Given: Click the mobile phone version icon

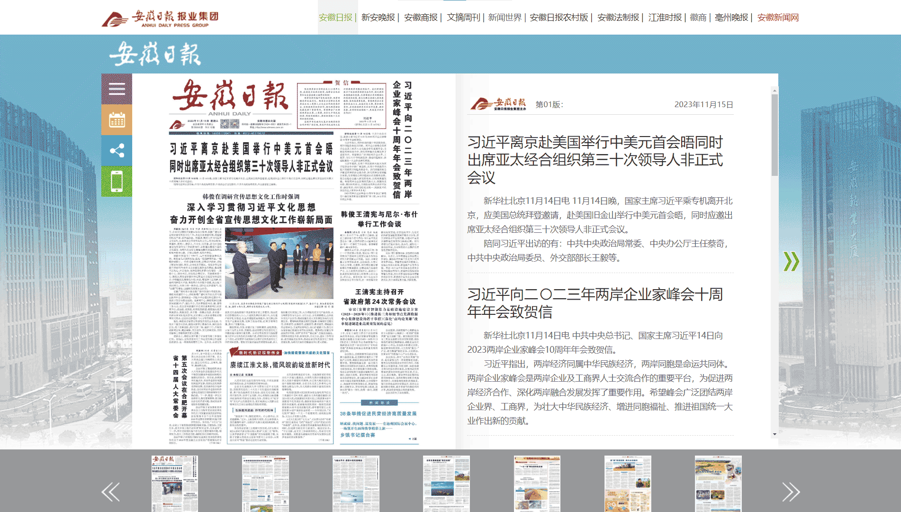Looking at the screenshot, I should pyautogui.click(x=117, y=181).
